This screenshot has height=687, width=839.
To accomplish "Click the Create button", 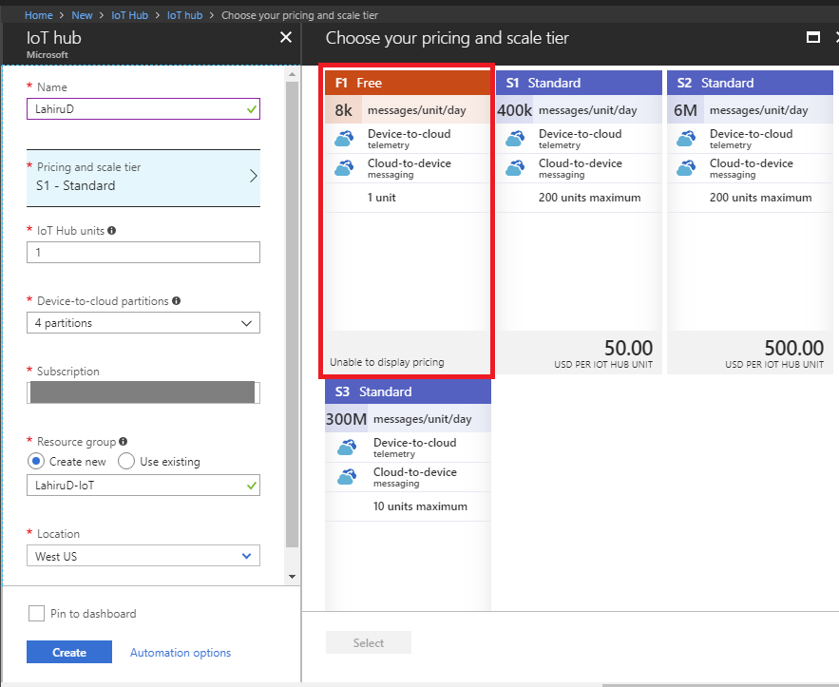I will pyautogui.click(x=68, y=652).
